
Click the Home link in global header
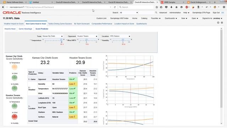click(x=135, y=18)
